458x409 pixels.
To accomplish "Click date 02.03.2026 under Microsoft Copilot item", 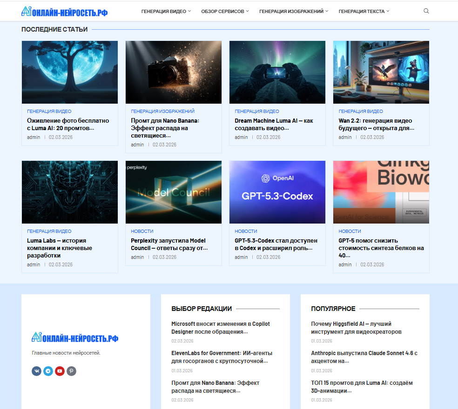I will click(182, 341).
